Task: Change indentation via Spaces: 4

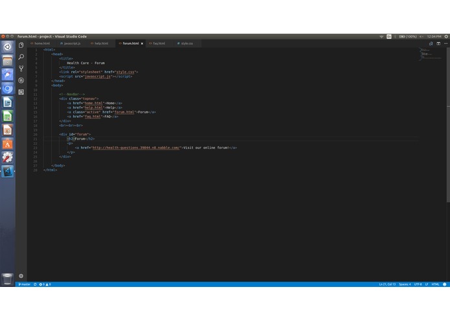Action: click(405, 284)
